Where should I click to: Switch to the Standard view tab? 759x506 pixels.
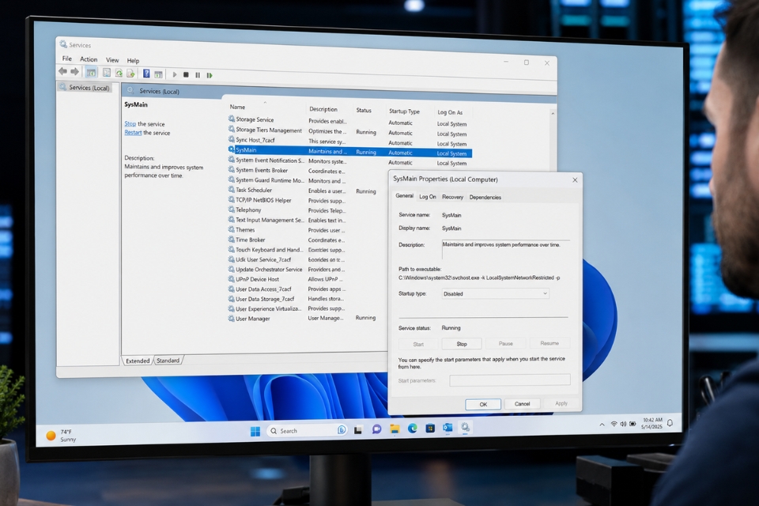click(x=168, y=361)
